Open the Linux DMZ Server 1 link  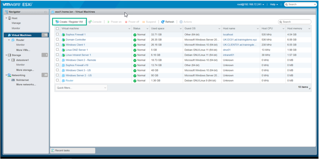click(x=77, y=50)
